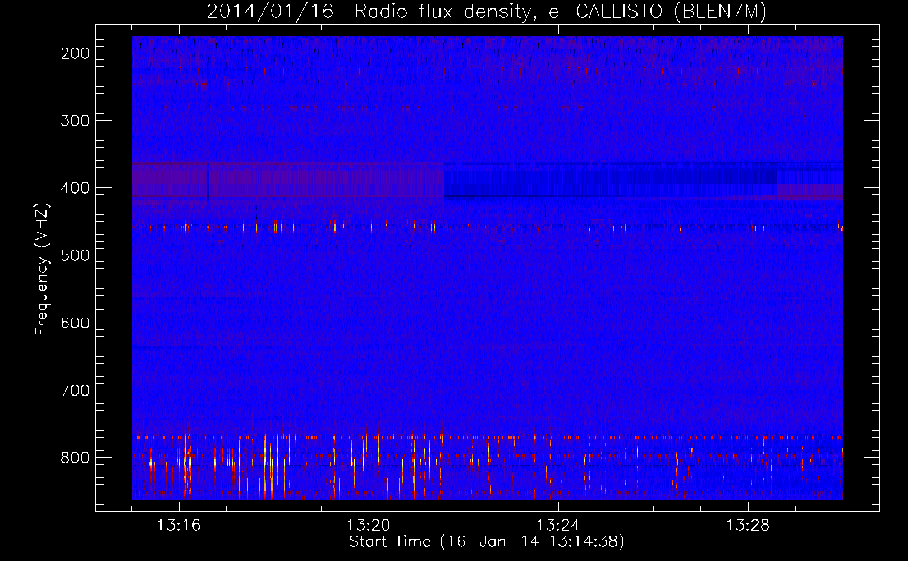
Task: Click the 13:28 time tick label
Action: 748,526
